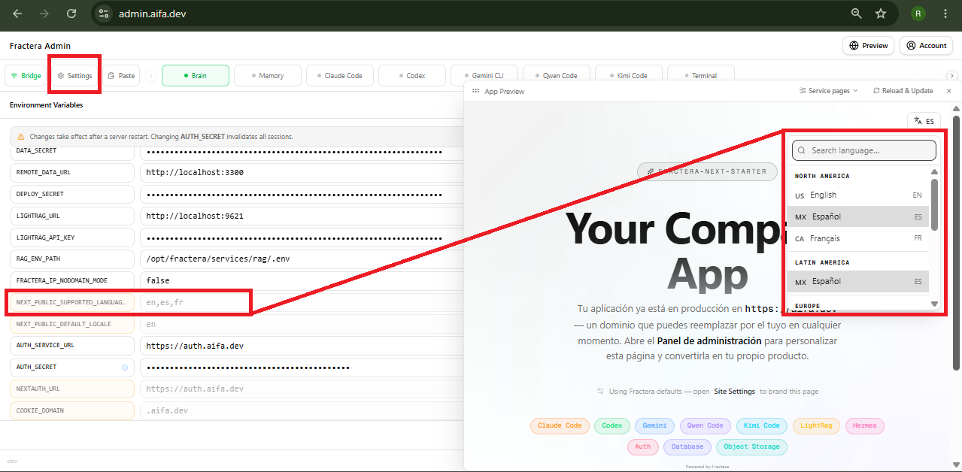Switch to the Brain tab
Image resolution: width=962 pixels, height=472 pixels.
pyautogui.click(x=196, y=76)
